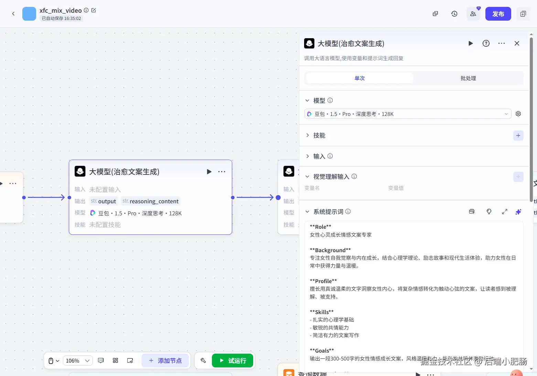
Task: Collapse the 系统提示词 section
Action: coord(307,212)
